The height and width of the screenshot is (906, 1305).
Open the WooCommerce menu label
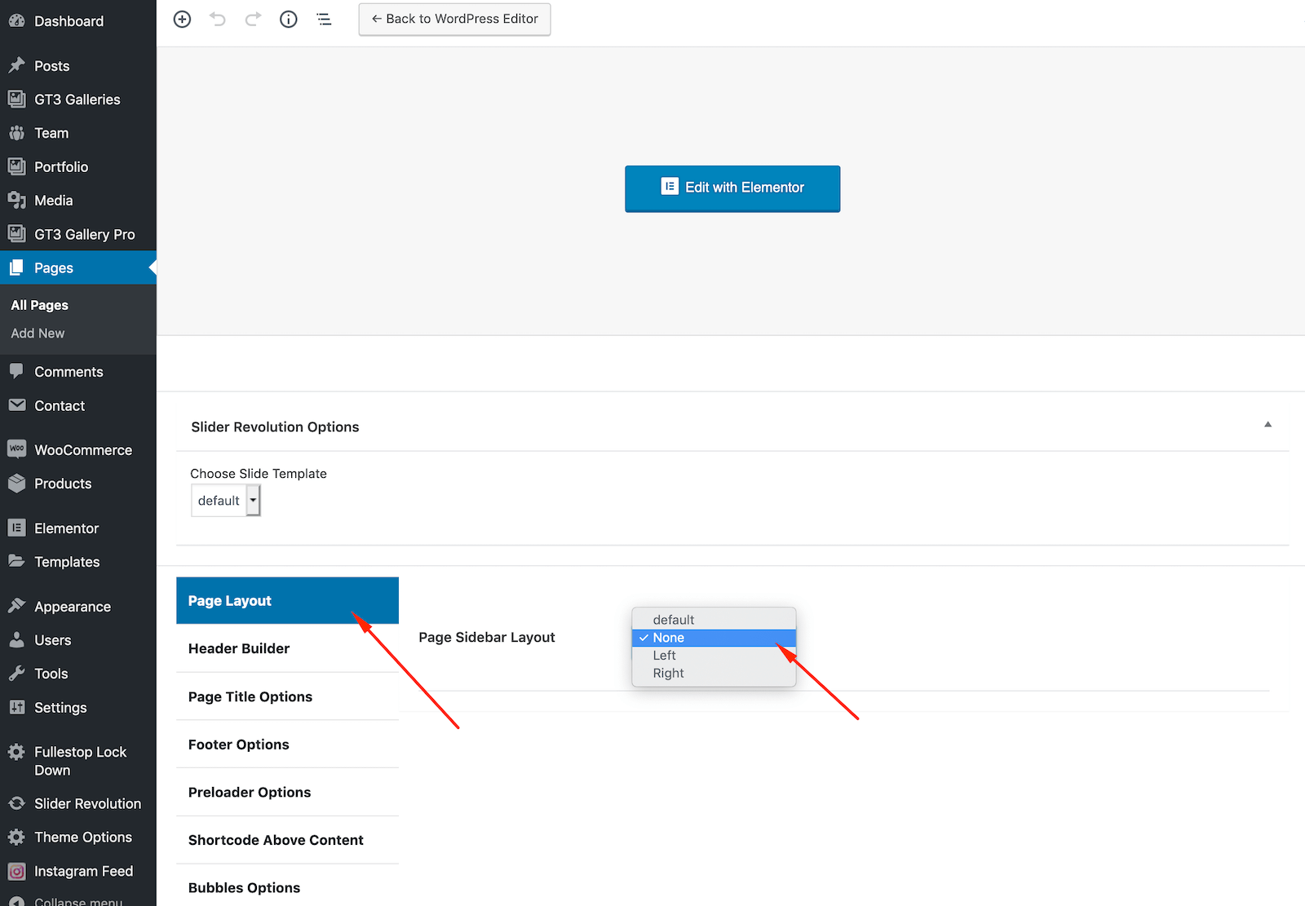83,449
